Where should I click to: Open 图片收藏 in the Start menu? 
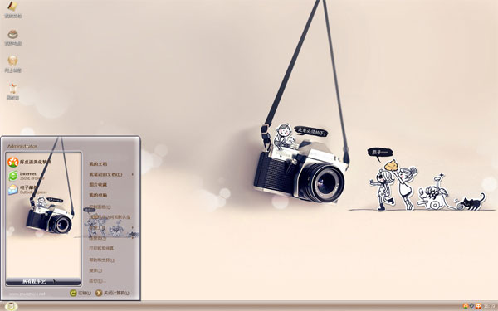[98, 184]
